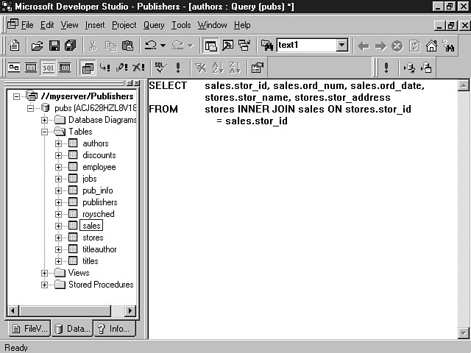Click the Sort Descending Z-A icon

[235, 68]
